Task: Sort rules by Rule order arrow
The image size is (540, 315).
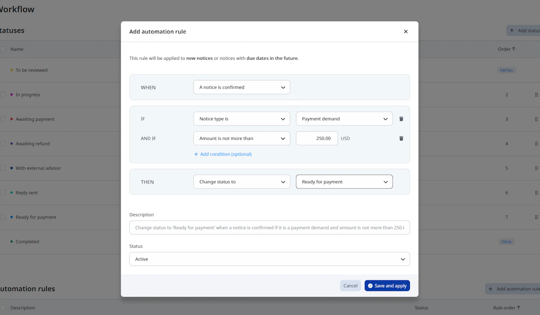Action: [x=518, y=308]
